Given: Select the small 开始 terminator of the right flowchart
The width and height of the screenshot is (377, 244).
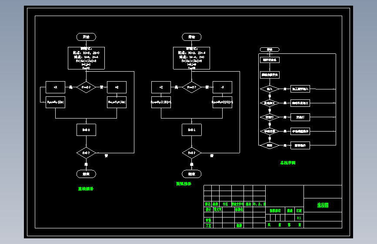Looking at the screenshot, I should 270,49.
